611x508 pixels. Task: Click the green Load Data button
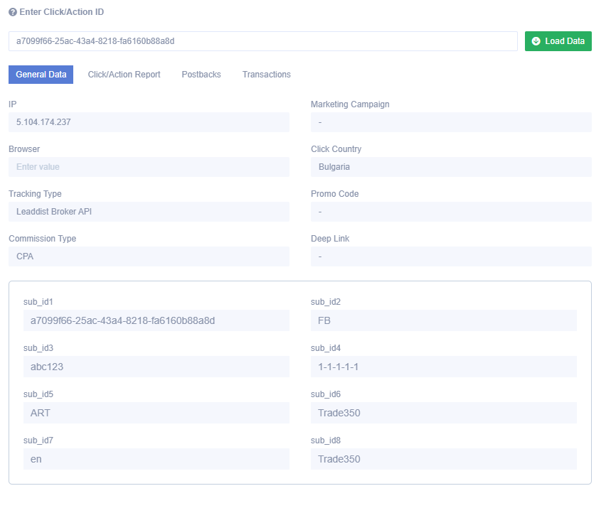coord(558,41)
